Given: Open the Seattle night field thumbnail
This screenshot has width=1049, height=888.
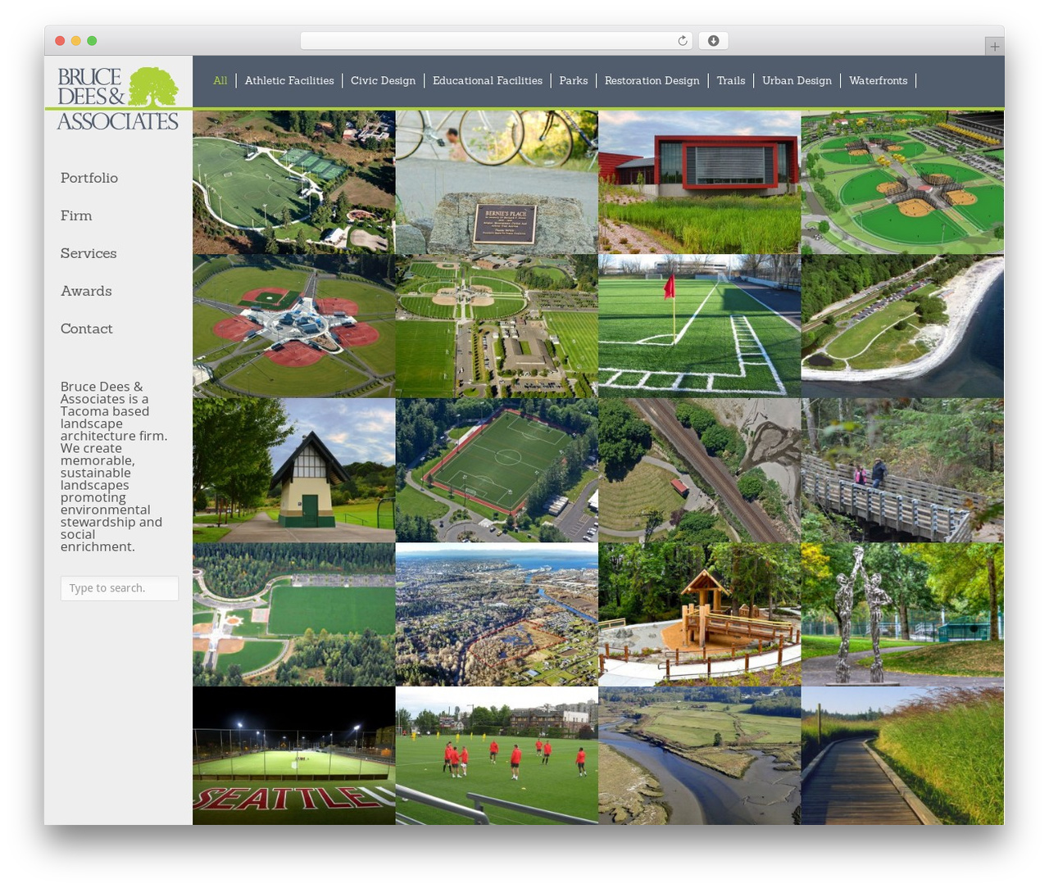Looking at the screenshot, I should pos(294,755).
